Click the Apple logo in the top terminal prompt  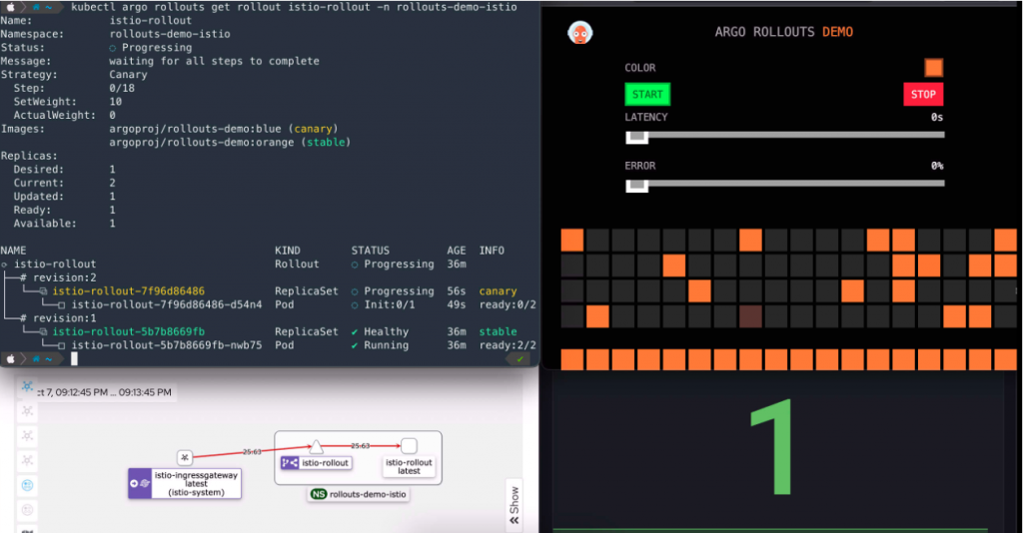point(10,7)
